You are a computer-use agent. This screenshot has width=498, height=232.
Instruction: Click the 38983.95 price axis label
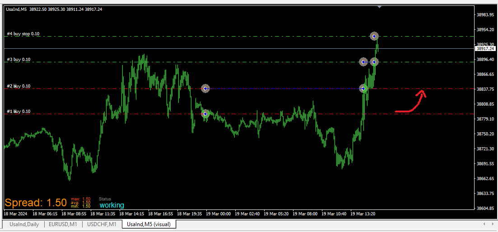tap(485, 14)
